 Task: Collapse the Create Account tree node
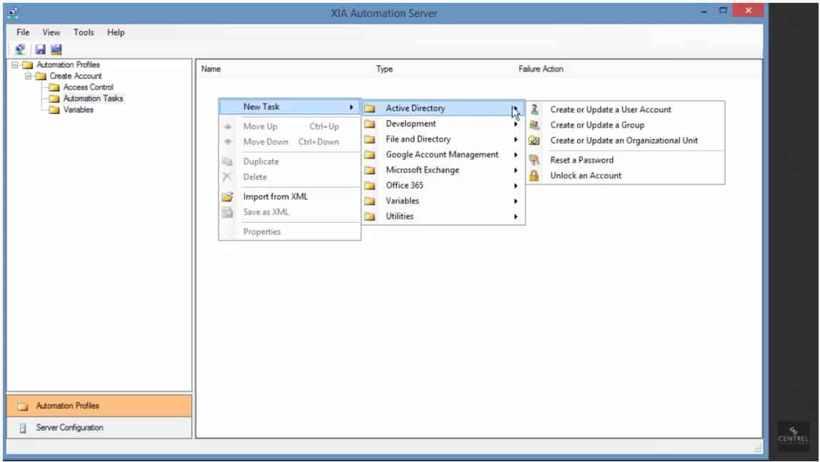[29, 76]
